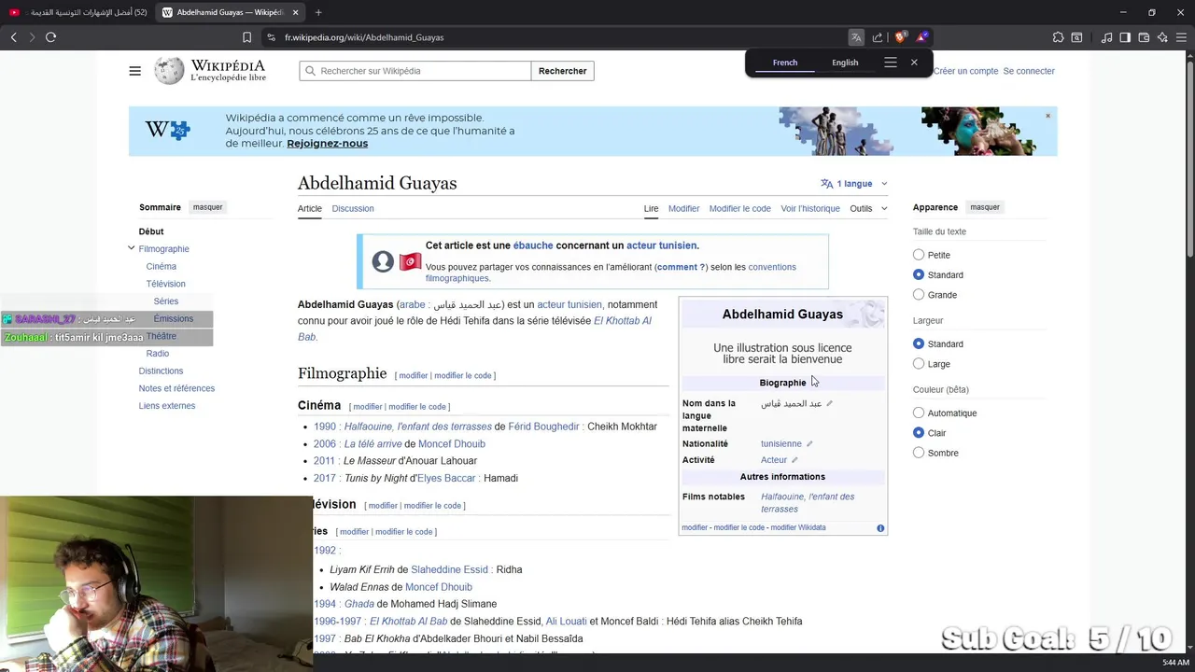Bookmark this page with the bookmark icon
The image size is (1195, 672).
coord(246,37)
